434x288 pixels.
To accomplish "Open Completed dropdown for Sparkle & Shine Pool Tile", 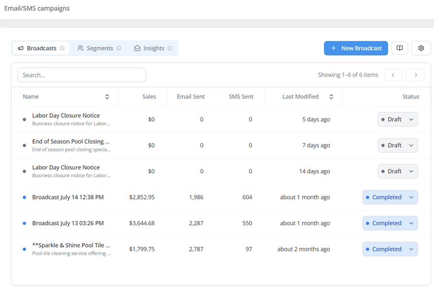I will (390, 250).
